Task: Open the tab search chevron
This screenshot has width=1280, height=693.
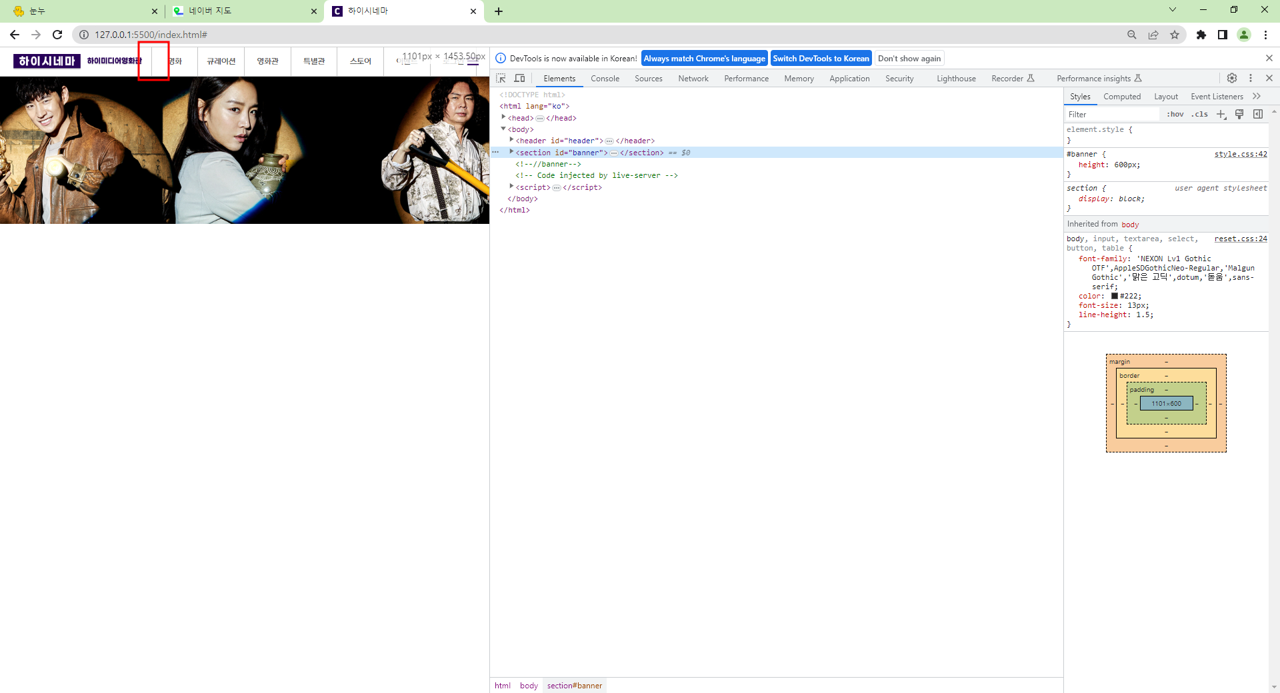Action: (x=1173, y=9)
